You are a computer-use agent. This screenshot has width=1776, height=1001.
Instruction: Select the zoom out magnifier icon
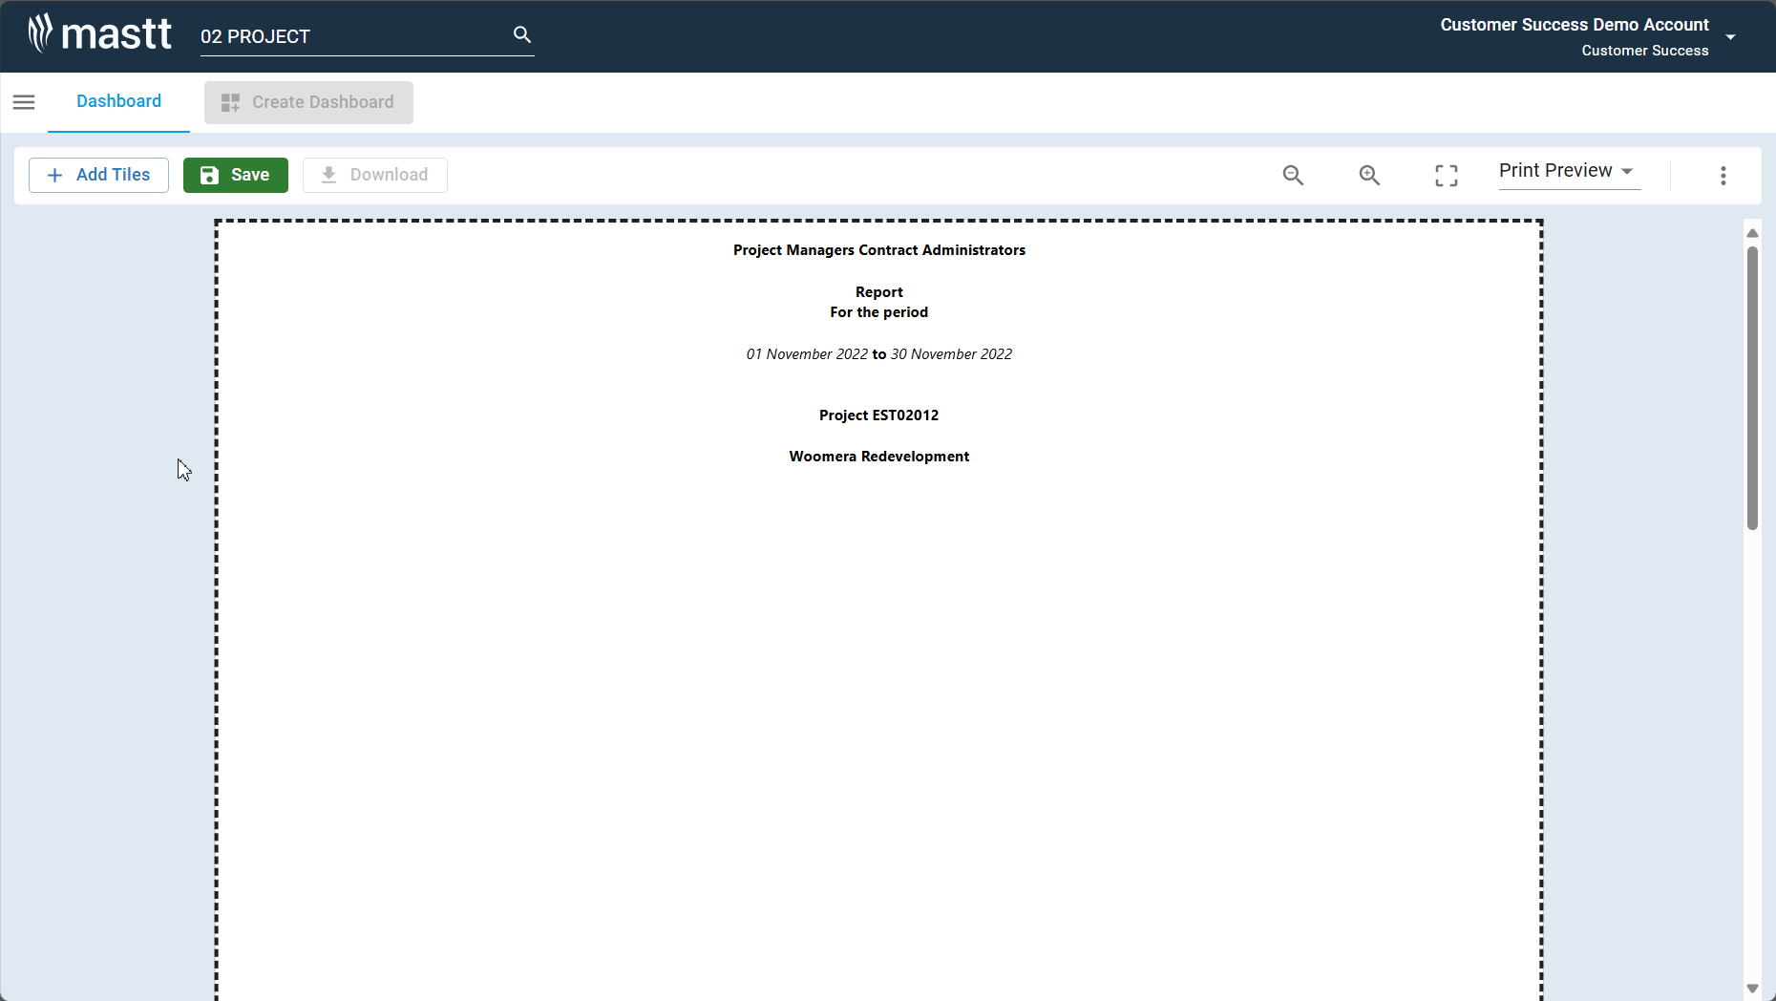pyautogui.click(x=1293, y=175)
